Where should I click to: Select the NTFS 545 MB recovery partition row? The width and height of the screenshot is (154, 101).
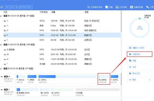pyautogui.click(x=62, y=40)
